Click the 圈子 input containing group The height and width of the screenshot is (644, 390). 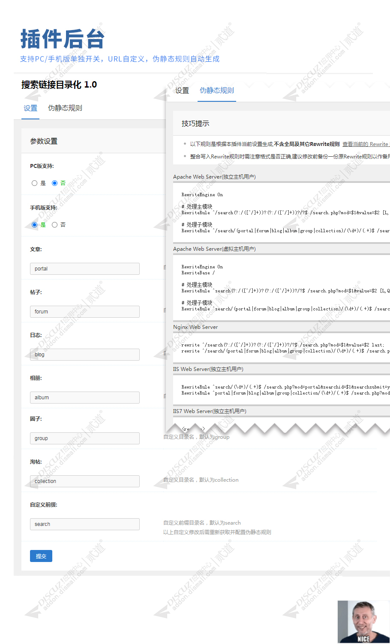[85, 438]
